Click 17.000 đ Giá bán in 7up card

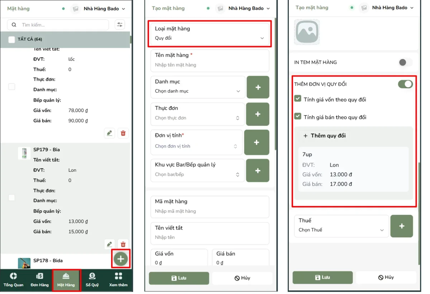341,184
